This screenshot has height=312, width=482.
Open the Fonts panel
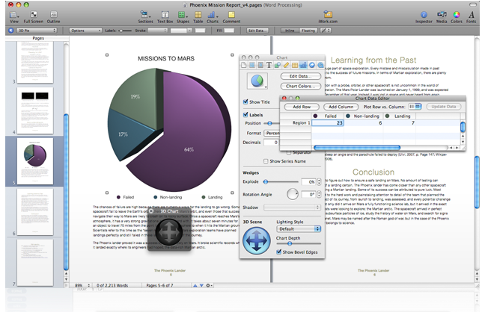click(471, 13)
